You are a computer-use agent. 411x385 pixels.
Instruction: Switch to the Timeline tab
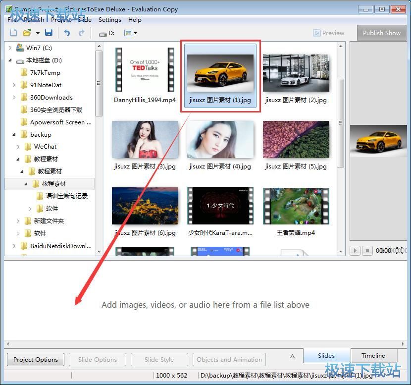click(373, 355)
